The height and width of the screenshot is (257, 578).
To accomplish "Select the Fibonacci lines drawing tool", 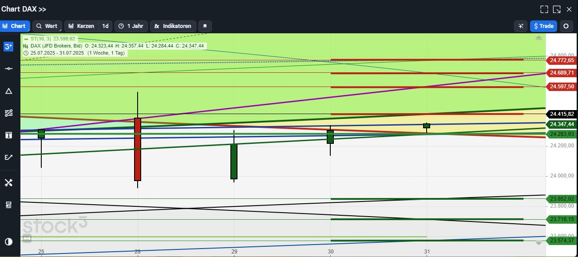I will 8,113.
